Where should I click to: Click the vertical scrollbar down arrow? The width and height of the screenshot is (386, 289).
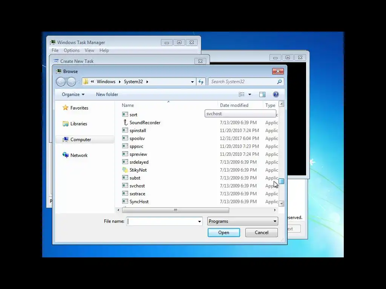click(x=281, y=204)
